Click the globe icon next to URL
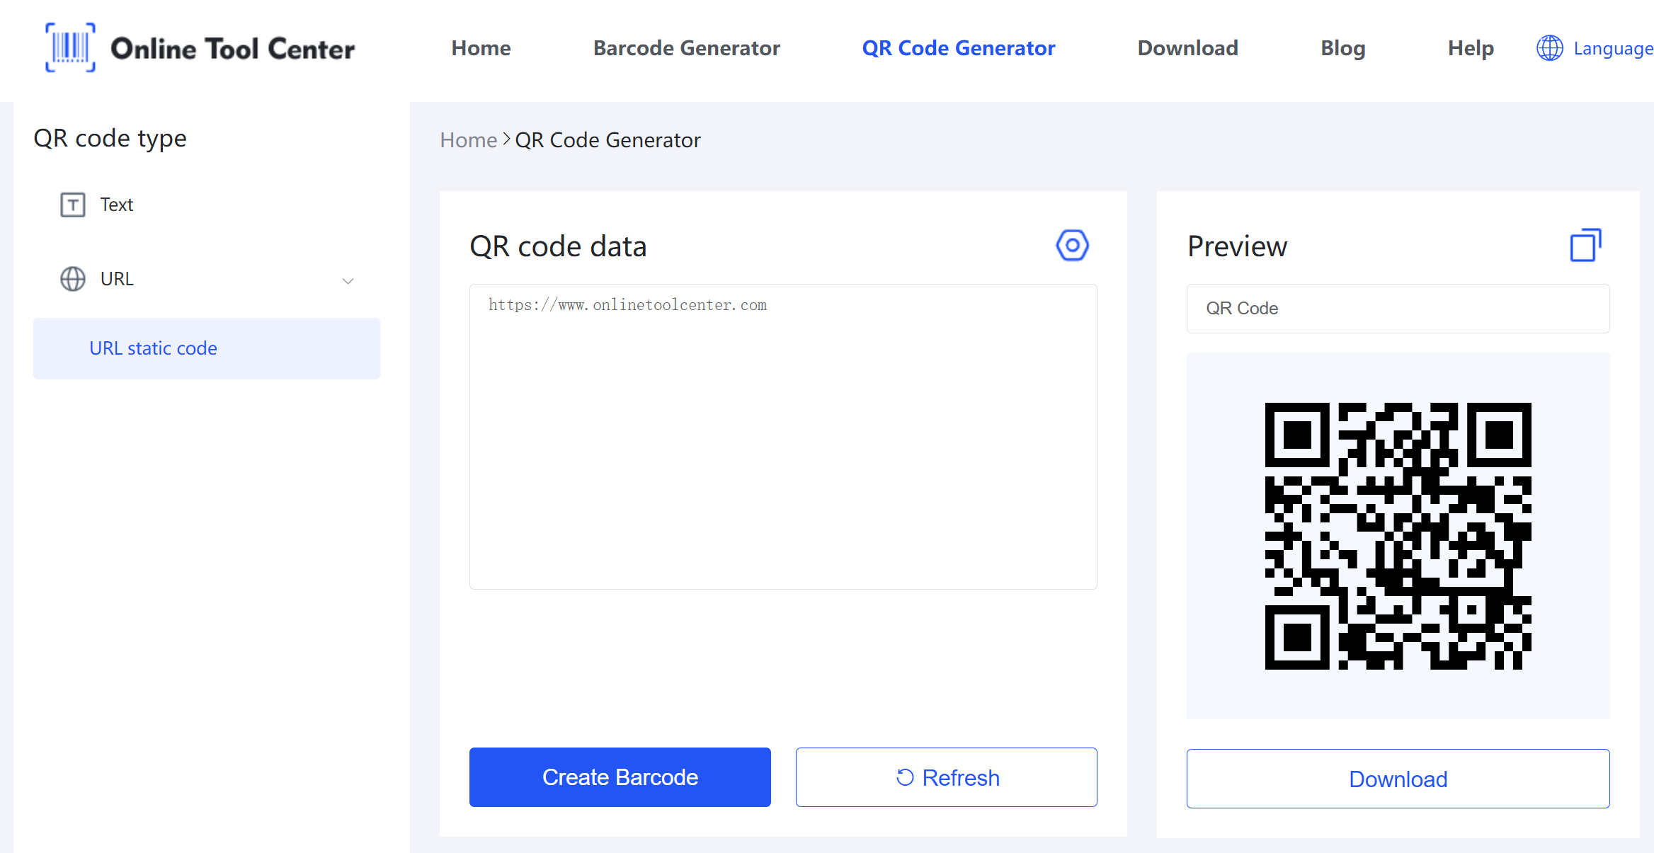The height and width of the screenshot is (853, 1654). click(x=73, y=280)
